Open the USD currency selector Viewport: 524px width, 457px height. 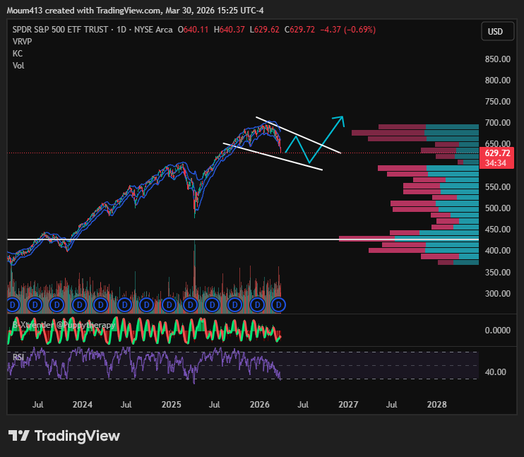point(497,31)
